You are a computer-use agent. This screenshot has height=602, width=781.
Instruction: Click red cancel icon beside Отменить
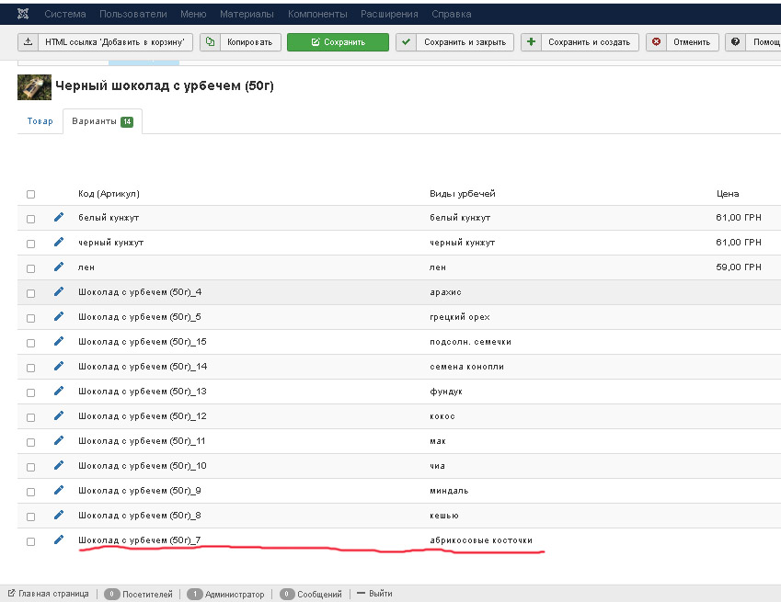656,41
